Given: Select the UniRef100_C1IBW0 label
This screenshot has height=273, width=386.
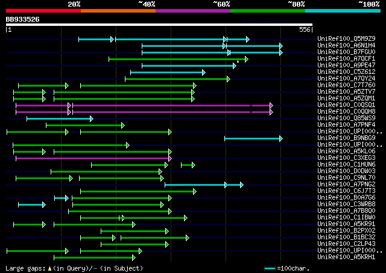Looking at the screenshot, I should pyautogui.click(x=346, y=218).
